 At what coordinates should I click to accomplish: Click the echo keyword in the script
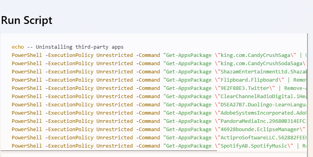coord(18,47)
